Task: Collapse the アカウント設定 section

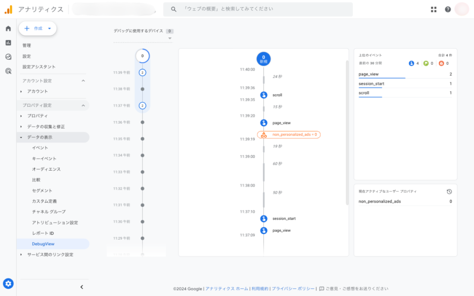Action: (83, 81)
